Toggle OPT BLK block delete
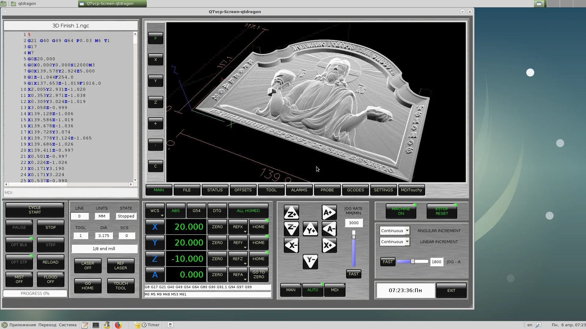 pyautogui.click(x=19, y=245)
